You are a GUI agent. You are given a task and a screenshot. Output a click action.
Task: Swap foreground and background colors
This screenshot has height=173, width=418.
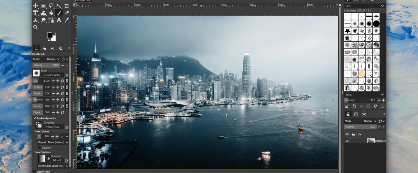[54, 33]
